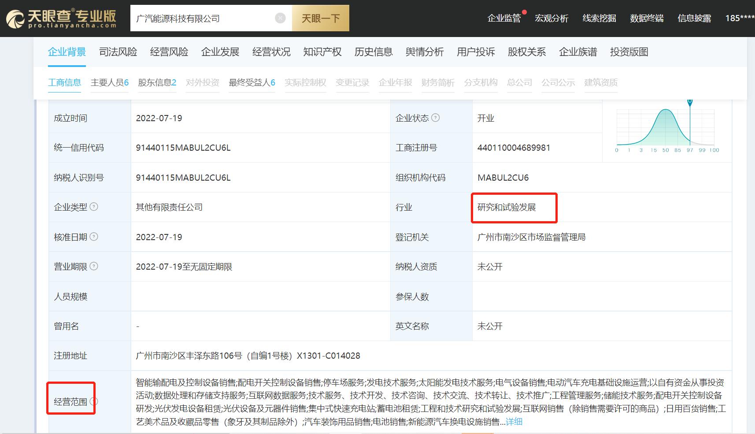This screenshot has height=434, width=755.
Task: Select the 总公司 sub-tab
Action: (519, 82)
